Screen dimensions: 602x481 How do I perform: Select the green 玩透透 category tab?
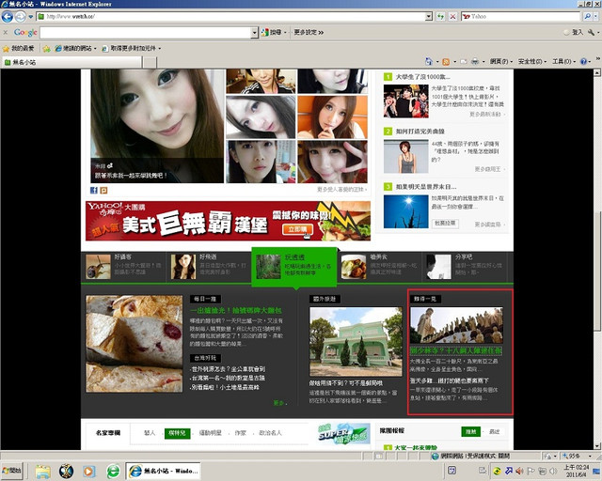tap(294, 267)
